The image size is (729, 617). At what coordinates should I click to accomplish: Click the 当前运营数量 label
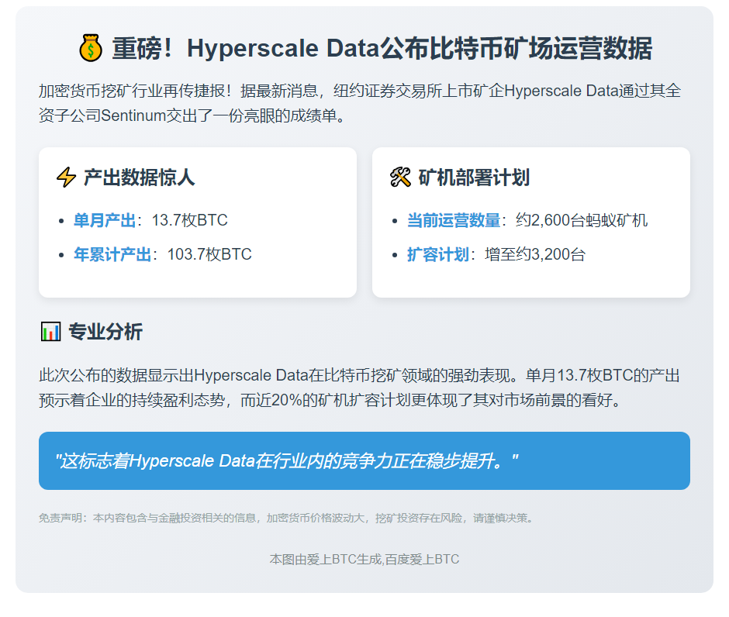tap(454, 220)
